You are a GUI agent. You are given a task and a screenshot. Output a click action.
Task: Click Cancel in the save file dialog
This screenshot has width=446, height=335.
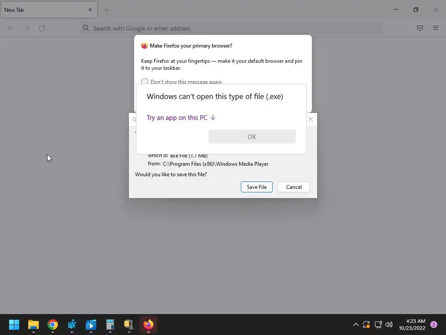coord(294,187)
